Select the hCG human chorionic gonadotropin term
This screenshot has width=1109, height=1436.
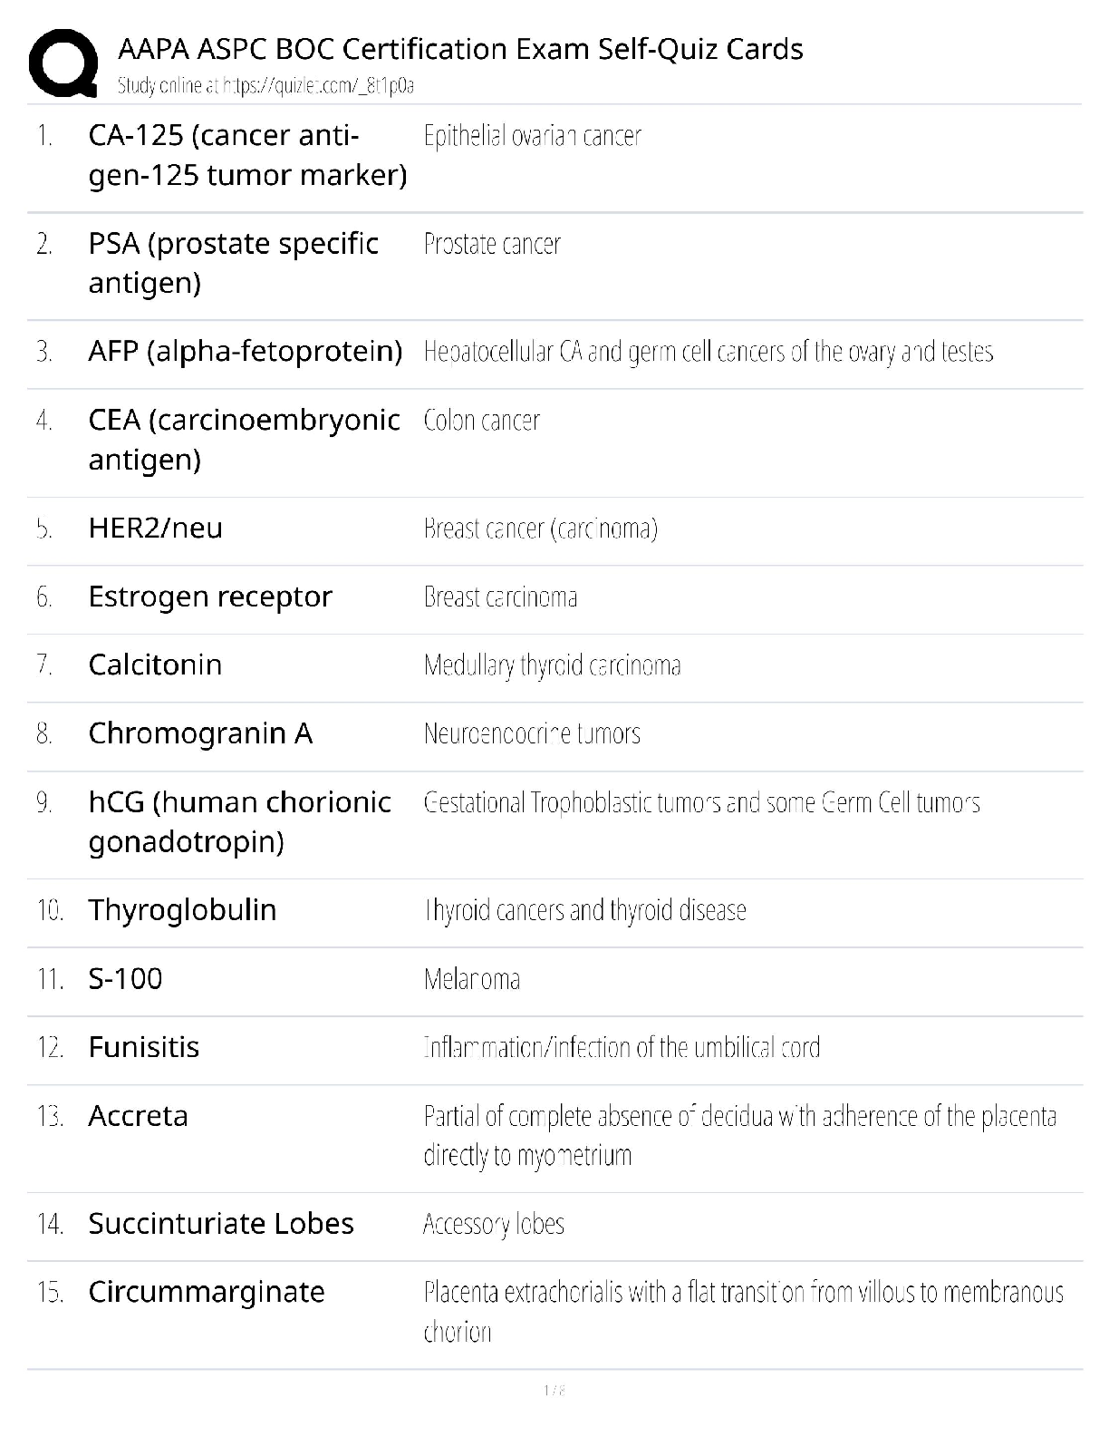(x=239, y=821)
